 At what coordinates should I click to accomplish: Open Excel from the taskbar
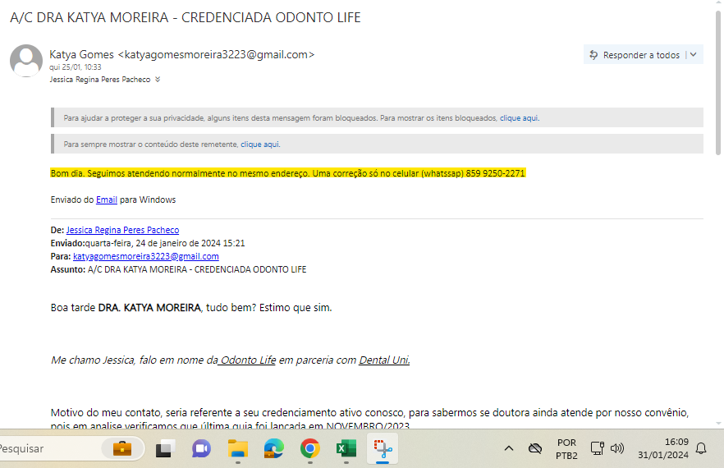[346, 448]
